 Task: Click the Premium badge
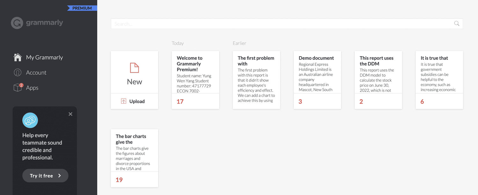(82, 8)
